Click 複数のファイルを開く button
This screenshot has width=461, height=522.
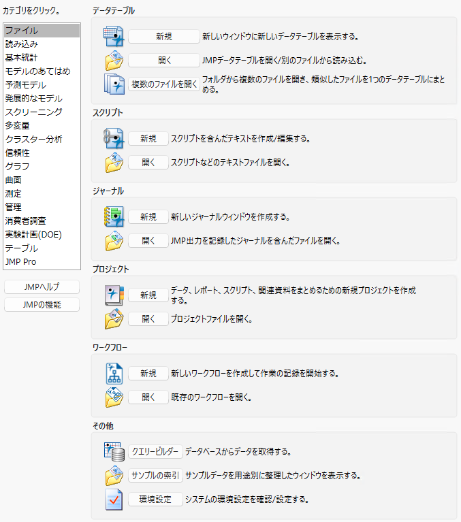(164, 84)
